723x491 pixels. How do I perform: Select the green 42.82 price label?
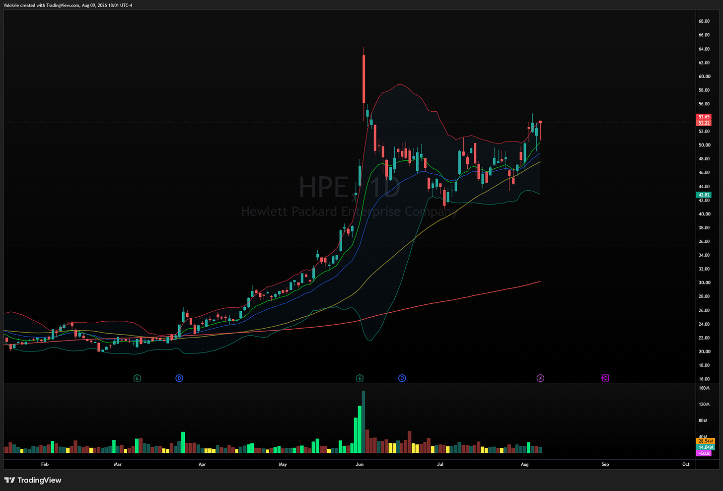tap(704, 195)
